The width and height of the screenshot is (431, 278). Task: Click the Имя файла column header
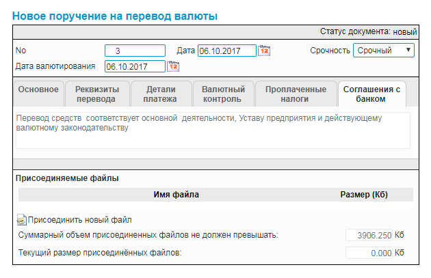click(x=177, y=195)
